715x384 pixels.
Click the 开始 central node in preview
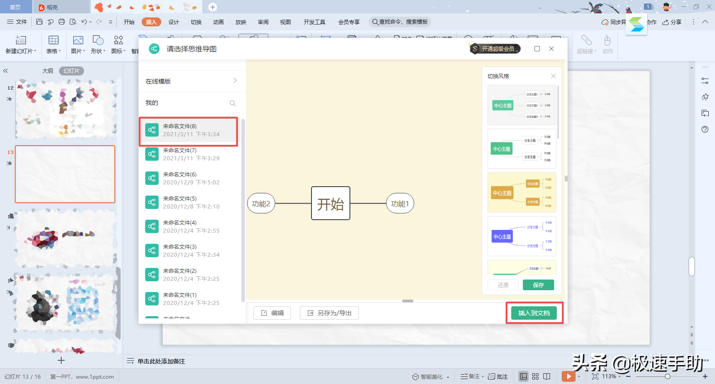pyautogui.click(x=331, y=203)
